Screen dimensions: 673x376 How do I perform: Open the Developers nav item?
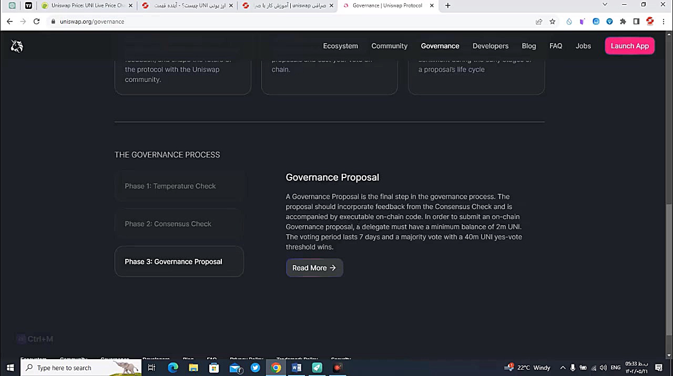click(x=490, y=46)
